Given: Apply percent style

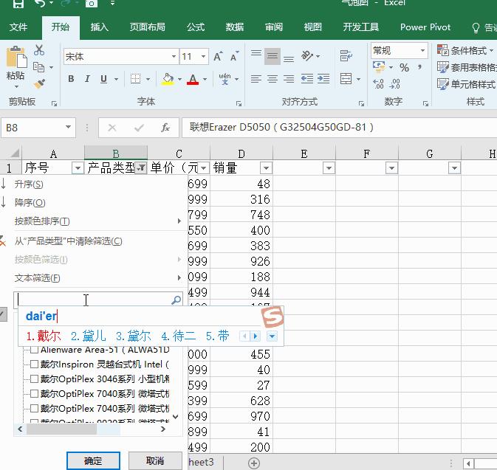Looking at the screenshot, I should [x=404, y=67].
